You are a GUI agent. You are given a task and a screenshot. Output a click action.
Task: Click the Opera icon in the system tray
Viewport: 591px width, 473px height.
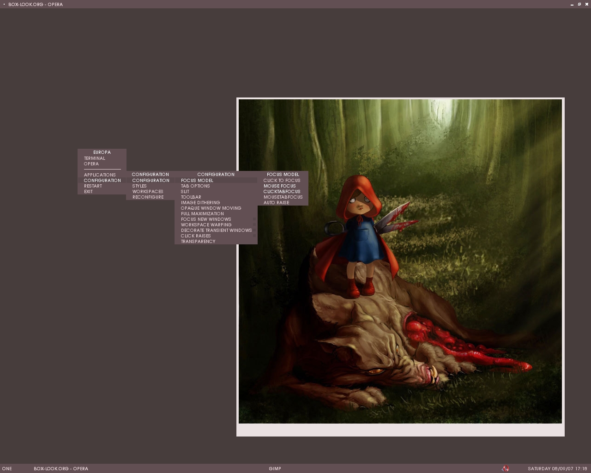(x=505, y=468)
